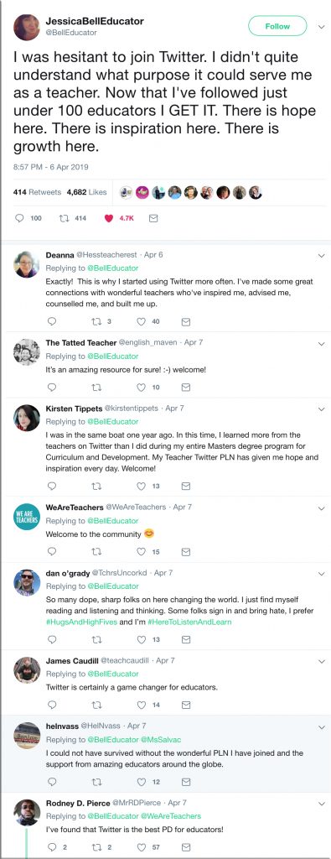Expand options chevron on WeAreTeachers reply
This screenshot has height=859, width=331.
321,508
